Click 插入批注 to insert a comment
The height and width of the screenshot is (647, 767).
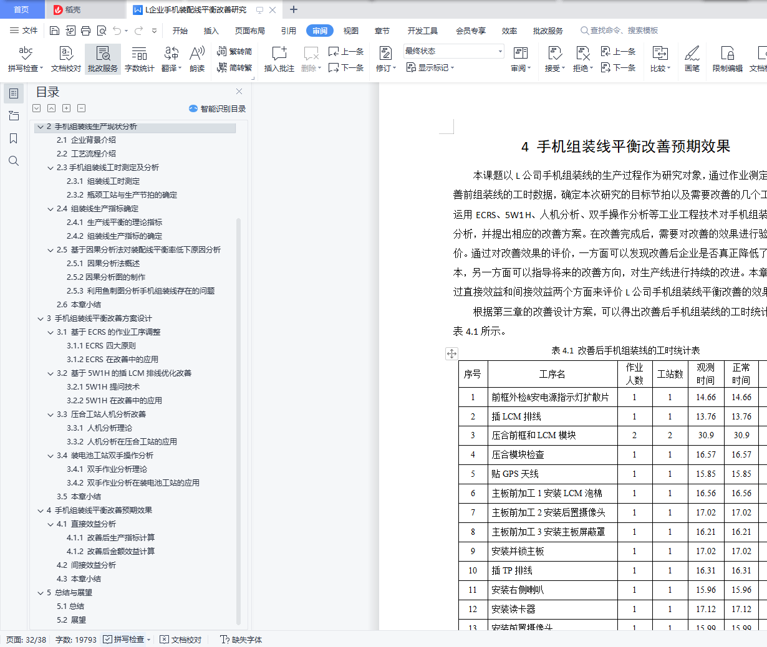coord(279,59)
